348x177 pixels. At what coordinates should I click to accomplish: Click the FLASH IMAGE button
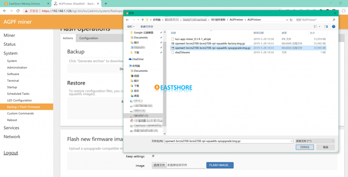click(220, 165)
